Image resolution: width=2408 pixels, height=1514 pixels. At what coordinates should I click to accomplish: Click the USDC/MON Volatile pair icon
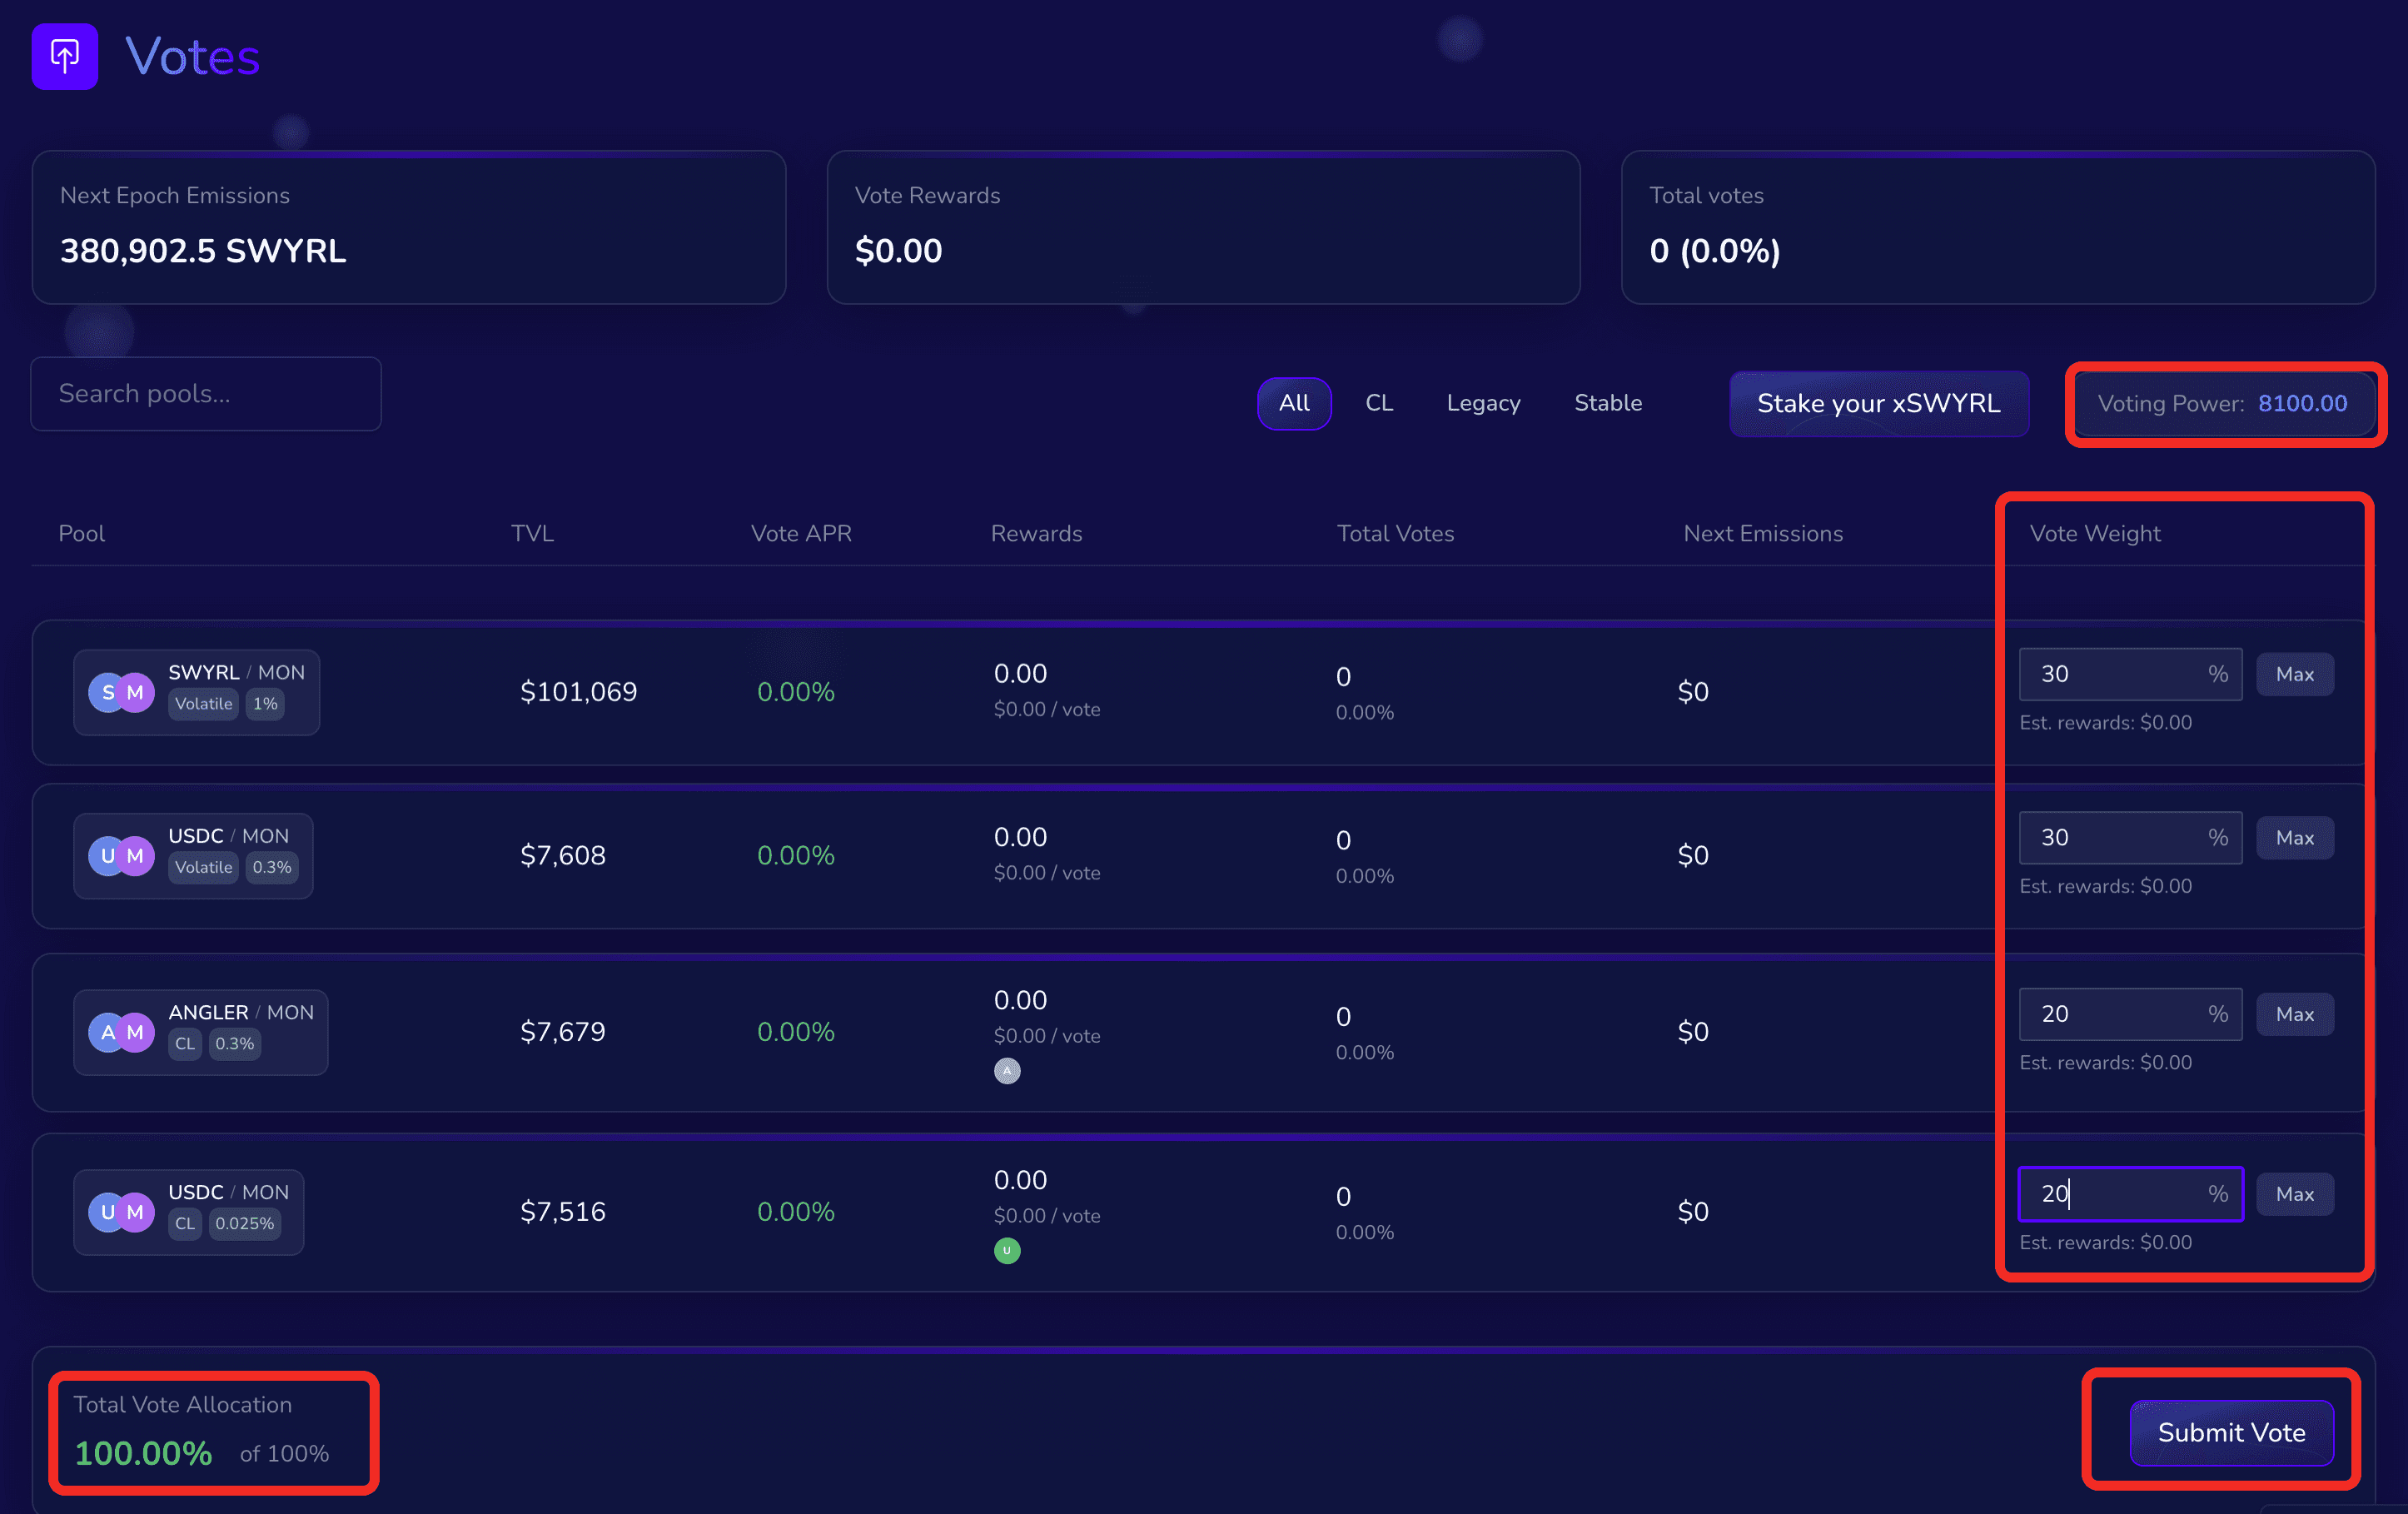121,856
